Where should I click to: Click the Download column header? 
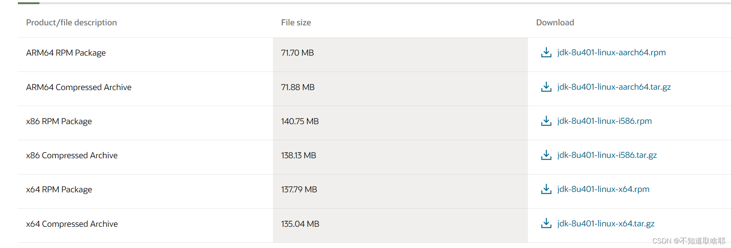click(x=555, y=23)
